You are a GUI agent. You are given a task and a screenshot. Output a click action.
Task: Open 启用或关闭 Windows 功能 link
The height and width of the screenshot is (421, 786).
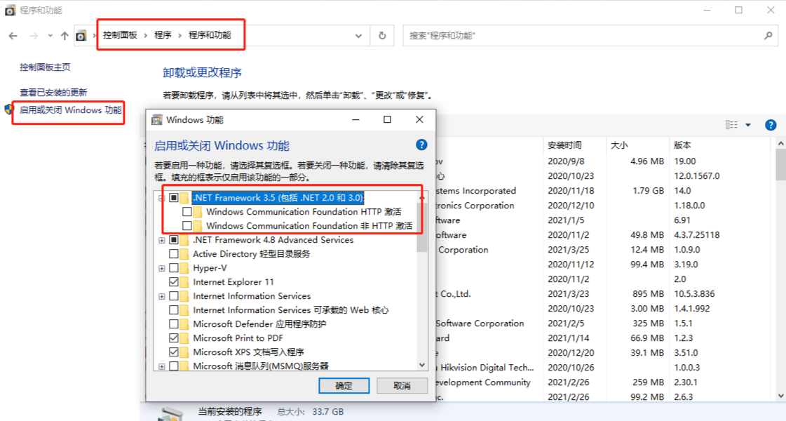pyautogui.click(x=71, y=110)
